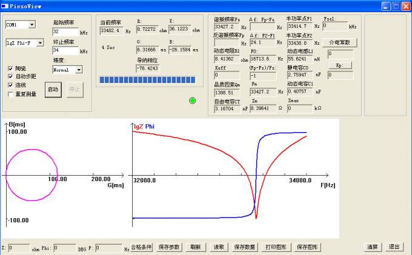The width and height of the screenshot is (412, 255).
Task: Click the bottom Z ohm field
Action: click(19, 248)
